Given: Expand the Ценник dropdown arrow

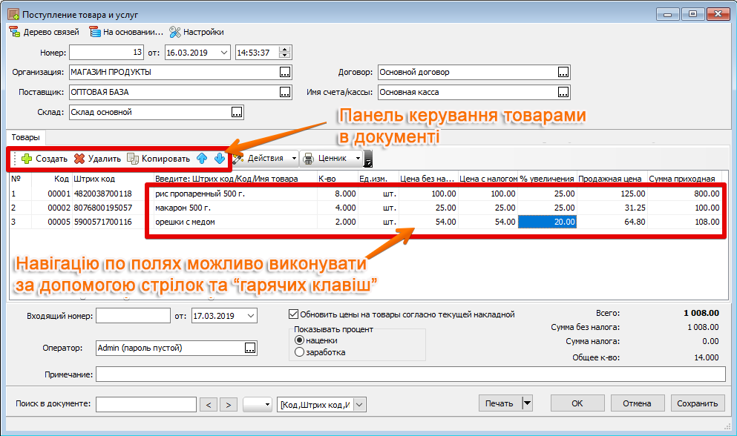Looking at the screenshot, I should (x=358, y=159).
